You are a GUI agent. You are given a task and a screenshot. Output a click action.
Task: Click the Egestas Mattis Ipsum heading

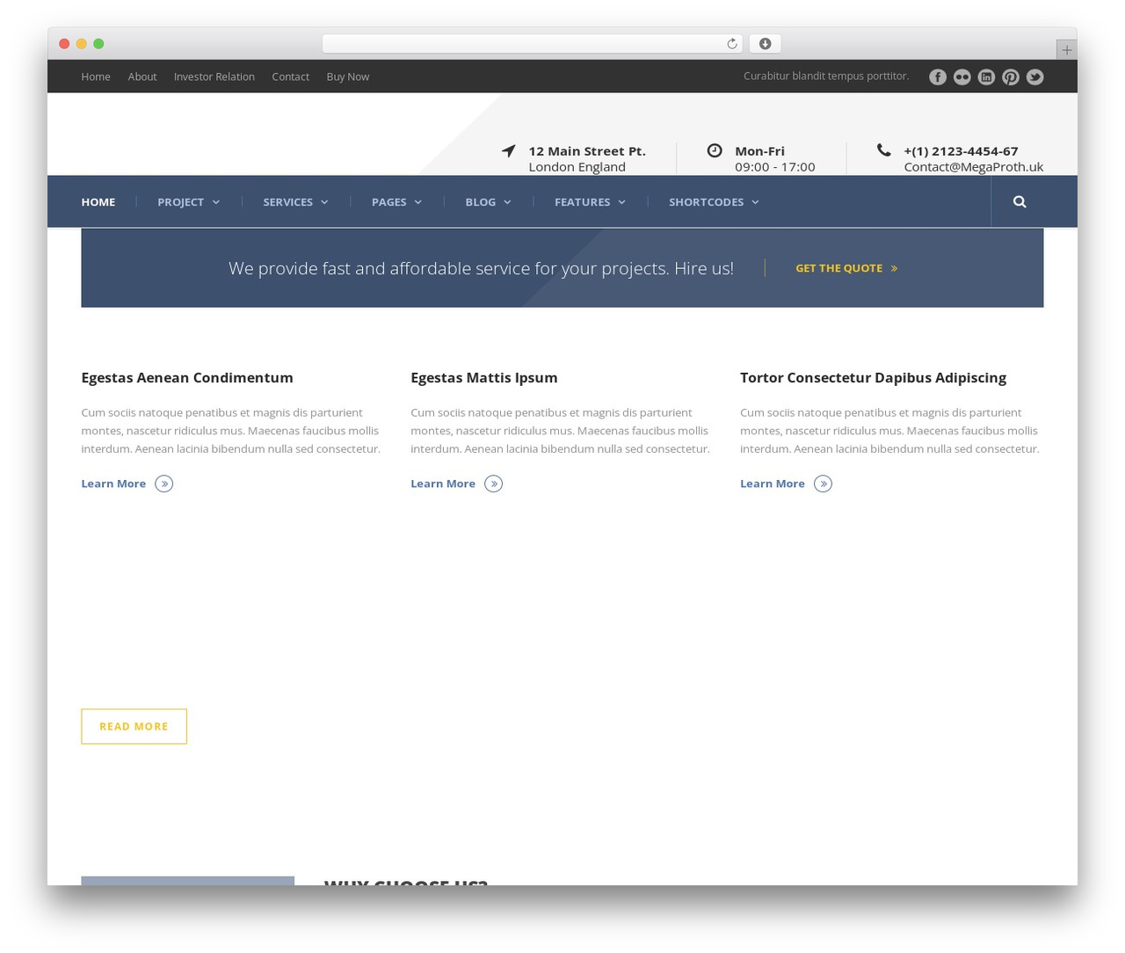[484, 378]
